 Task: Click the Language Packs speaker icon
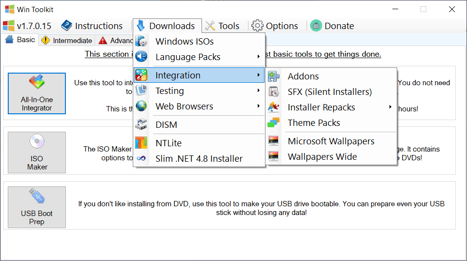point(141,57)
